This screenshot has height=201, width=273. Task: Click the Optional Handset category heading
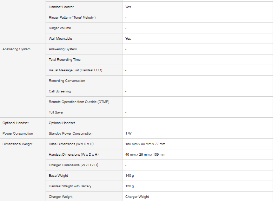[x=15, y=123]
